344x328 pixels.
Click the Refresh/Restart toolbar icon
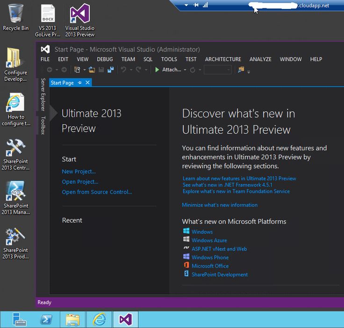193,70
